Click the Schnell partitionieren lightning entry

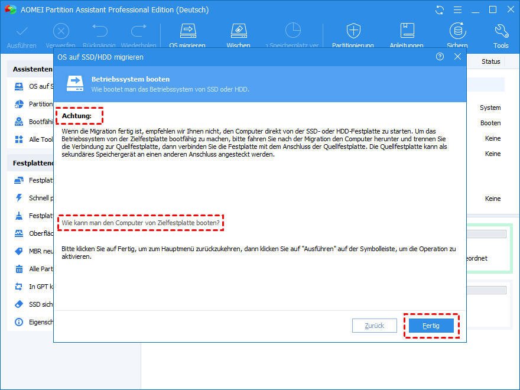click(x=33, y=198)
